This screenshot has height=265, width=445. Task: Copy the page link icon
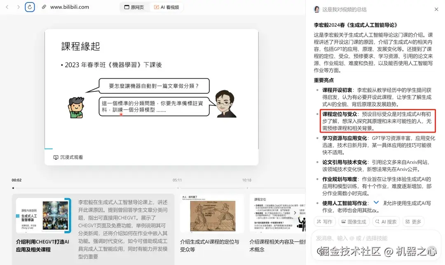pos(44,7)
